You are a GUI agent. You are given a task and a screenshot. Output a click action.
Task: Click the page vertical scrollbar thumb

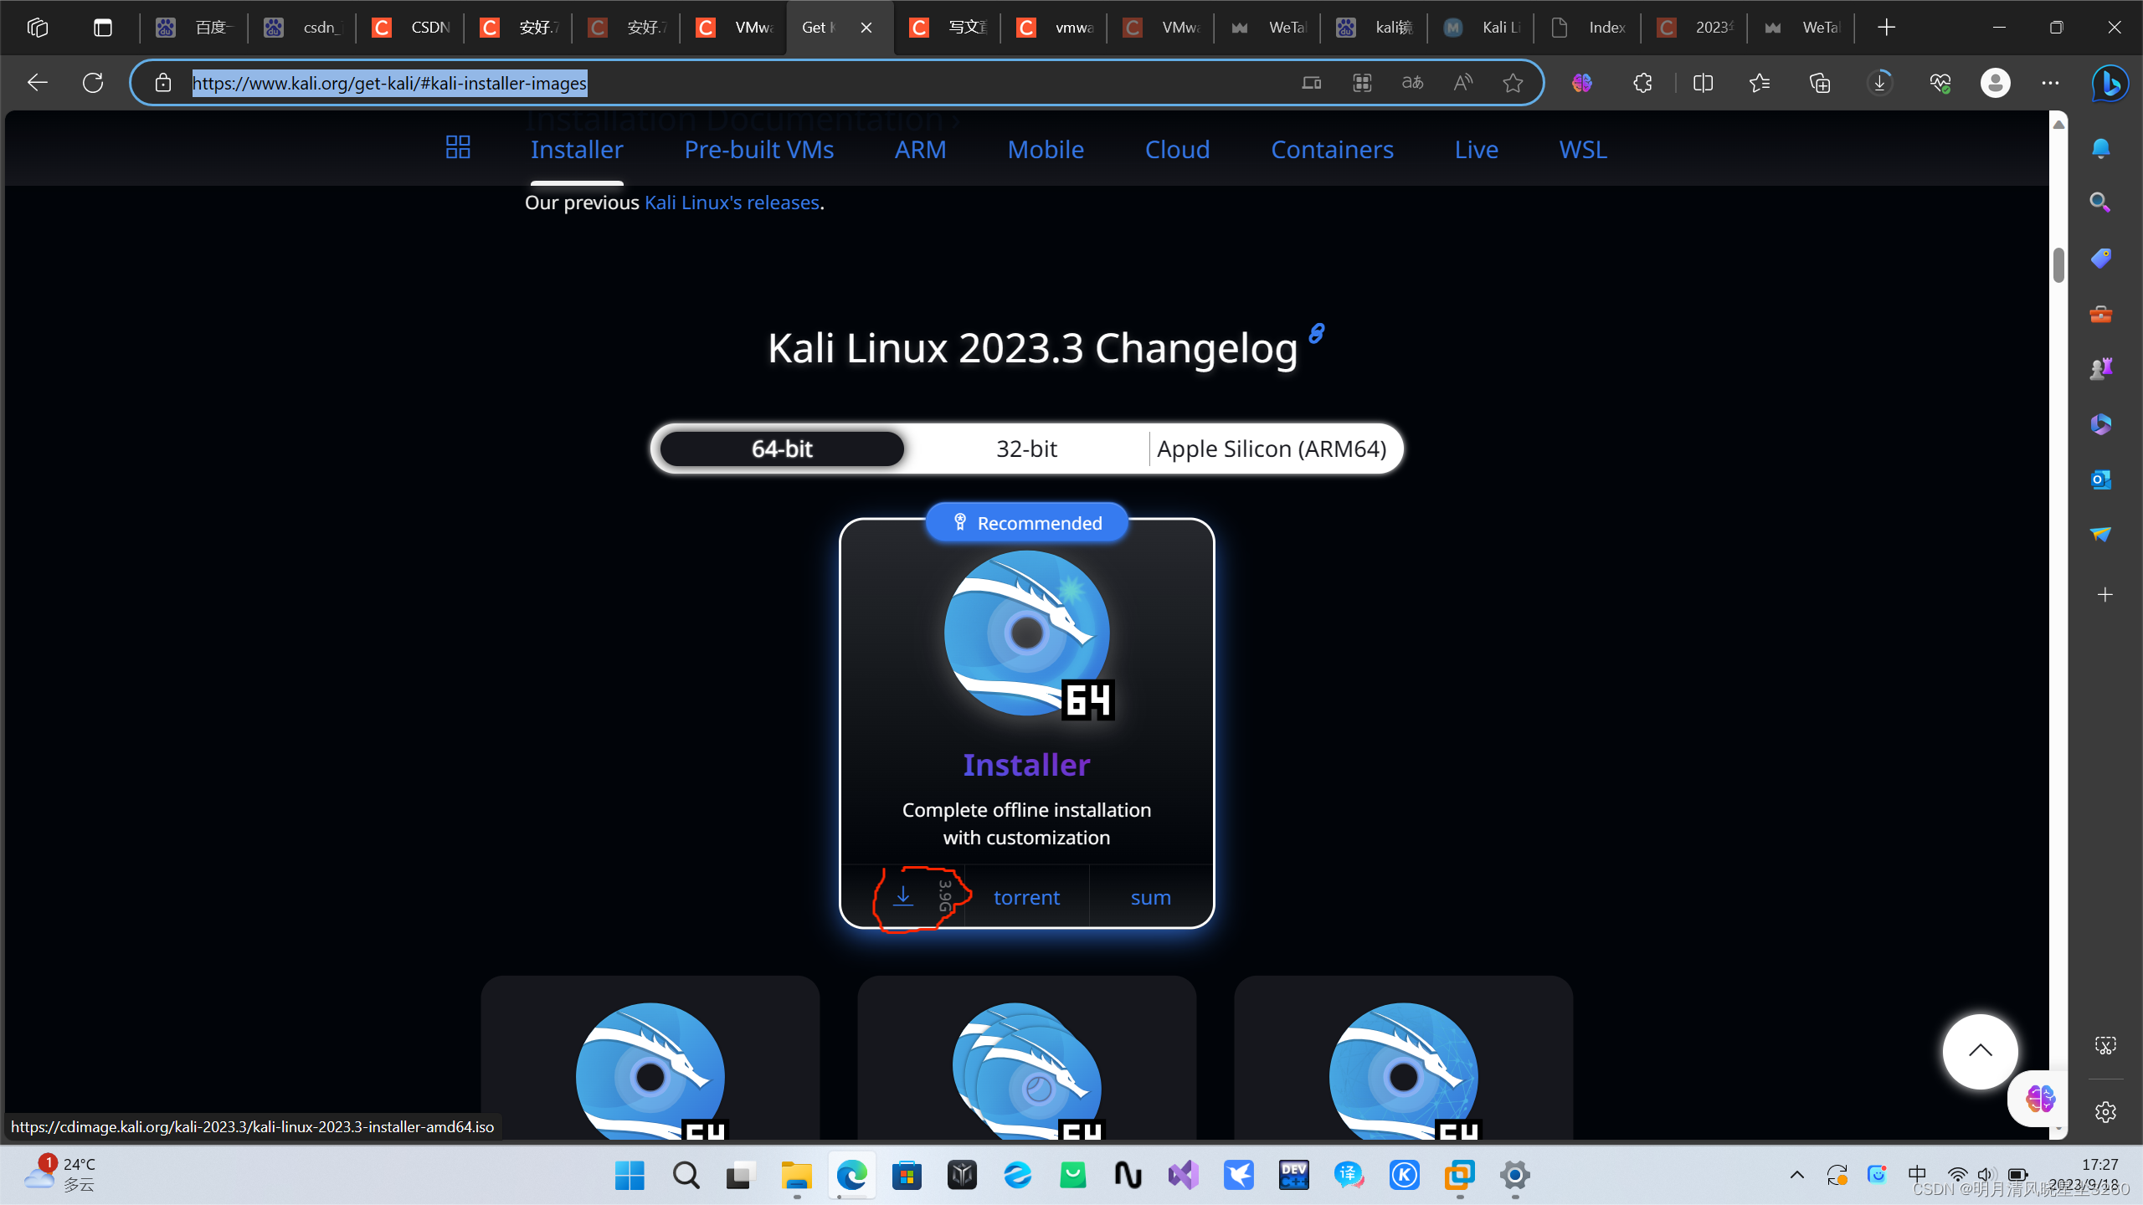pyautogui.click(x=2058, y=265)
